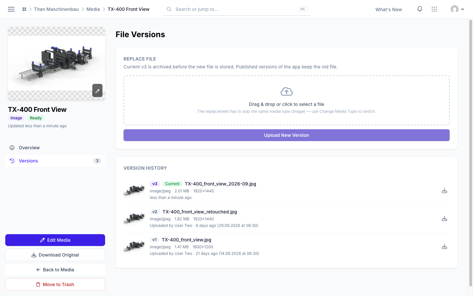Open the workspace grid icon in breadcrumb
Screen dimensions: 473x296
[x=24, y=9]
